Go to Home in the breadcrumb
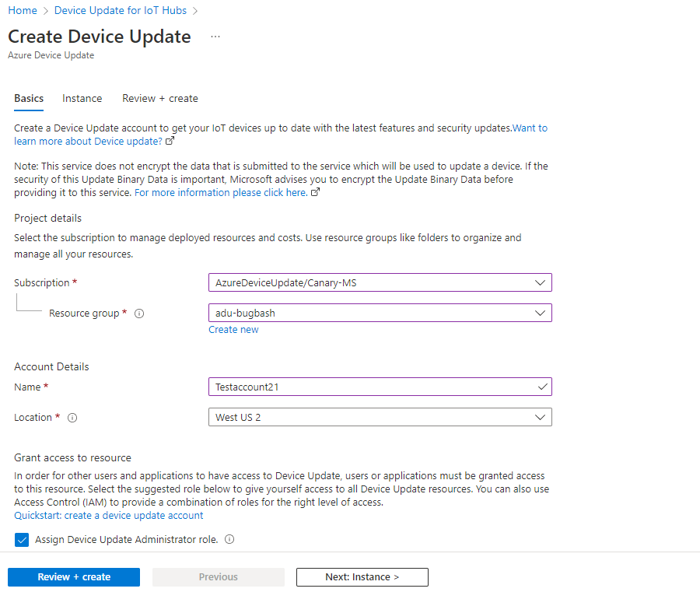 tap(23, 11)
